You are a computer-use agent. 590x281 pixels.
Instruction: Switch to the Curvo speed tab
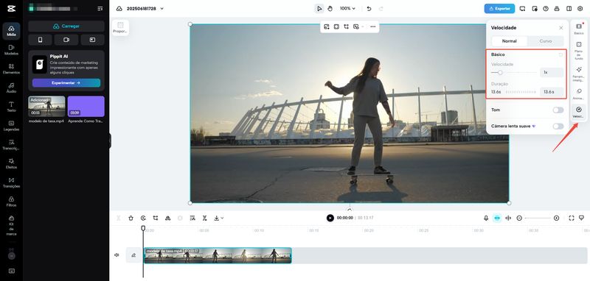[x=546, y=41]
